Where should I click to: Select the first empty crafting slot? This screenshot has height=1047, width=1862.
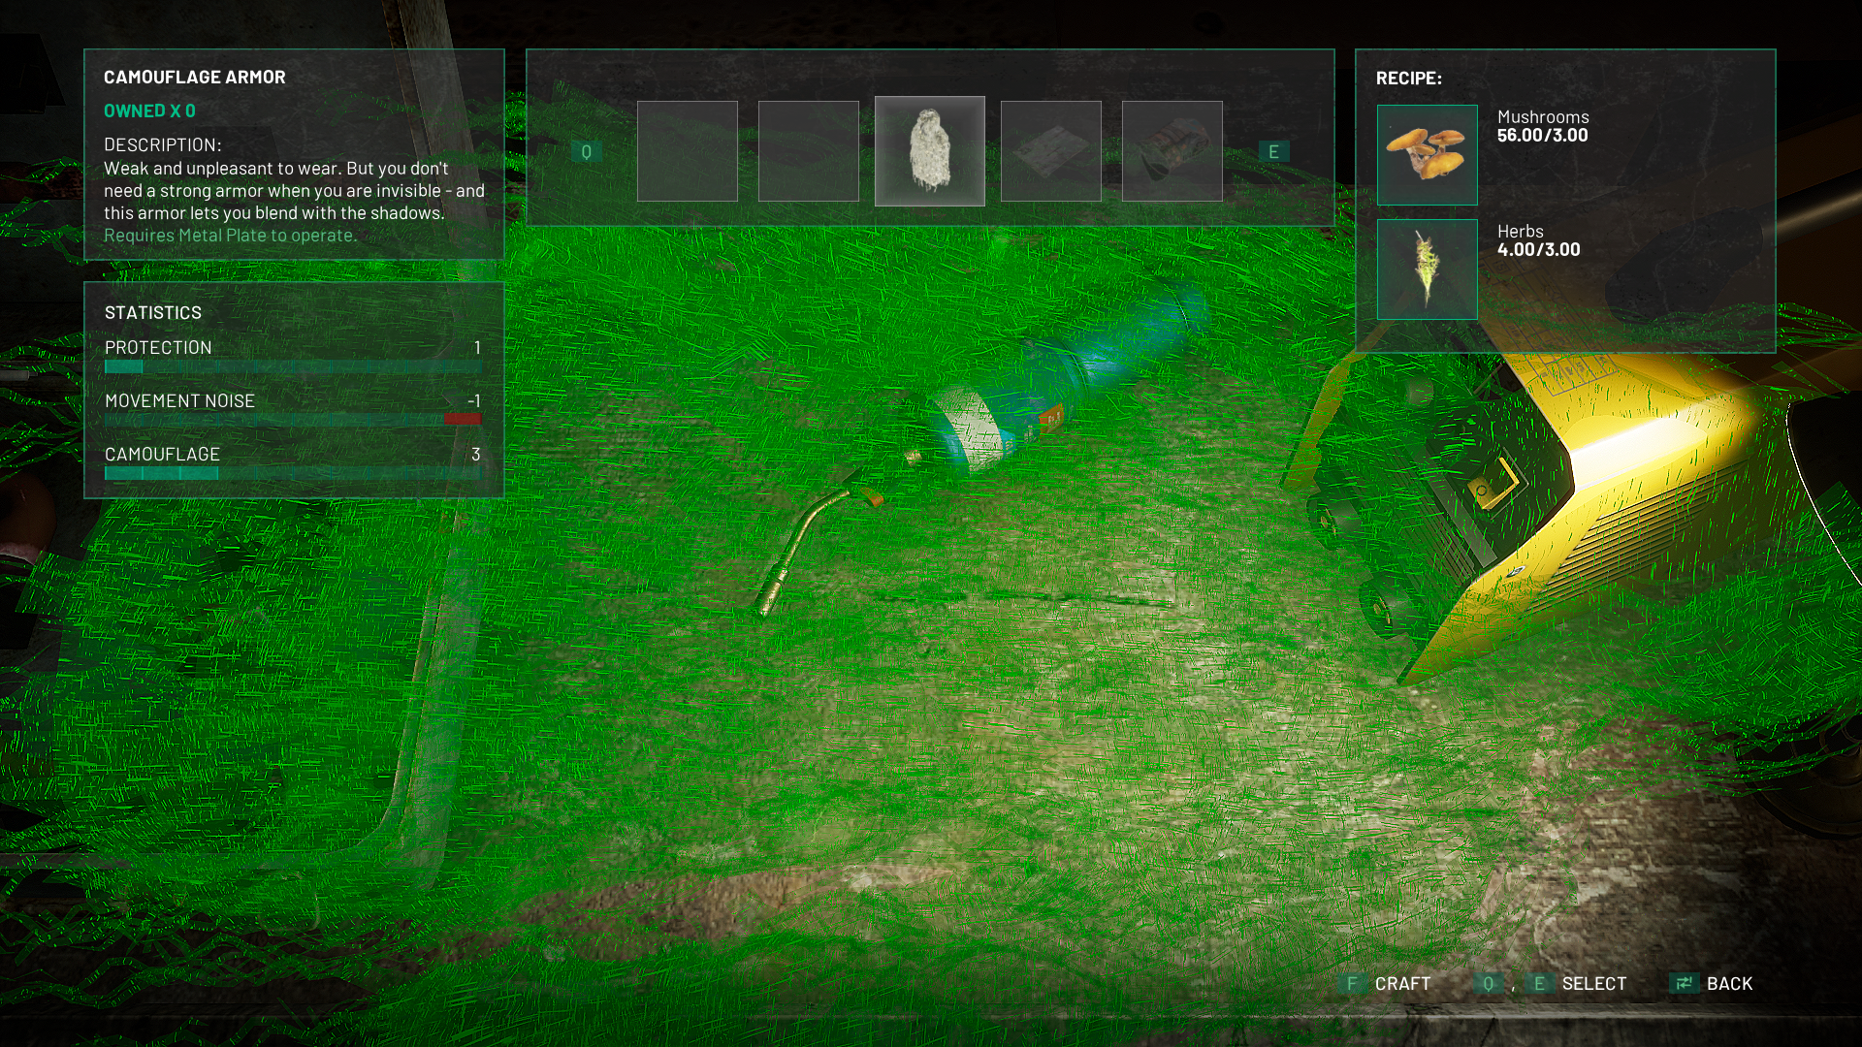point(688,151)
